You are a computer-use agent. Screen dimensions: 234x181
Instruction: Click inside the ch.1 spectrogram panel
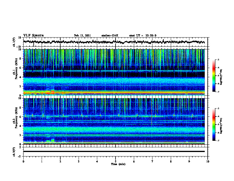click(x=114, y=72)
